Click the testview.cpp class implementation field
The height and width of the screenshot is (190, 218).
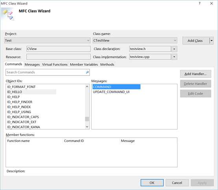pyautogui.click(x=150, y=57)
